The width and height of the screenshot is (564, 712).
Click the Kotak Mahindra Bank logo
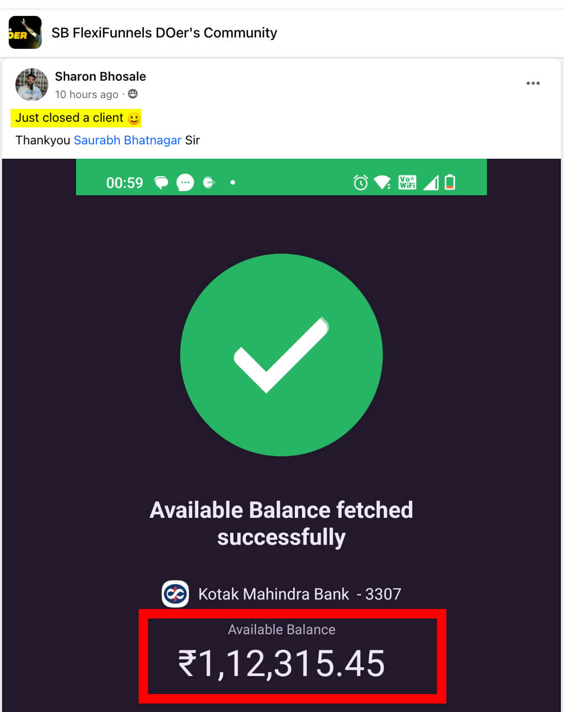tap(176, 594)
